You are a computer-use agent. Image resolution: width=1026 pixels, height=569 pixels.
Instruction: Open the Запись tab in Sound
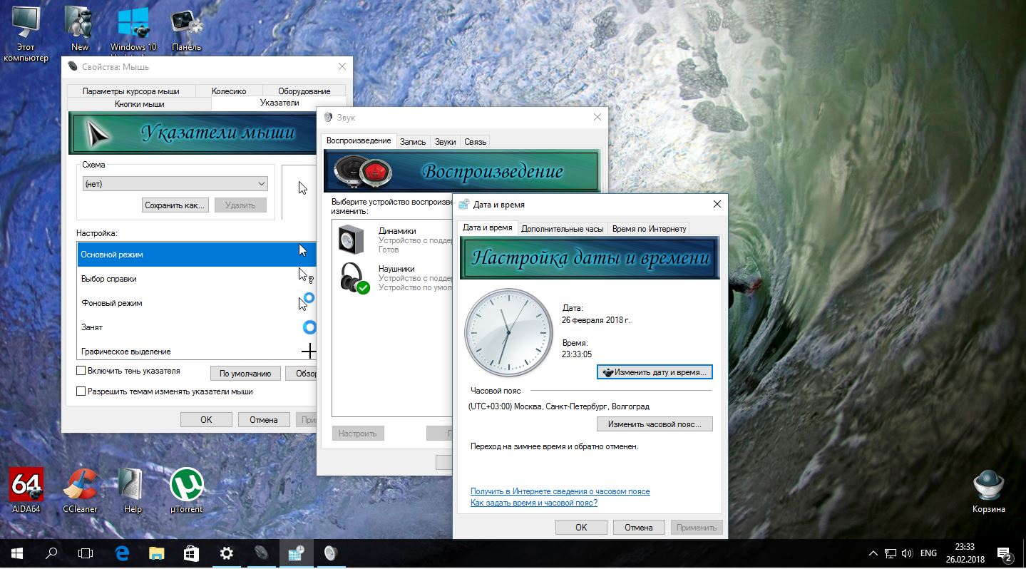412,142
